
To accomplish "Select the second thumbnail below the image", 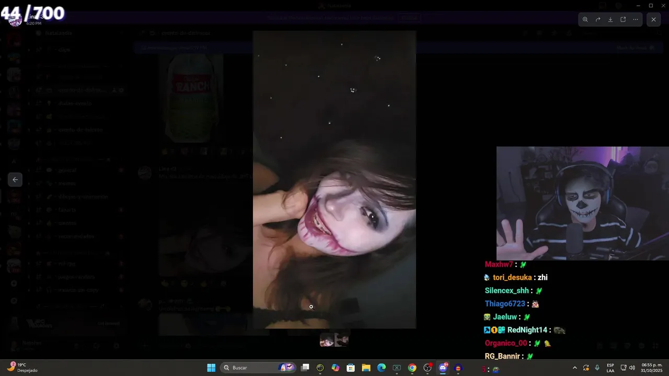I will coord(342,340).
